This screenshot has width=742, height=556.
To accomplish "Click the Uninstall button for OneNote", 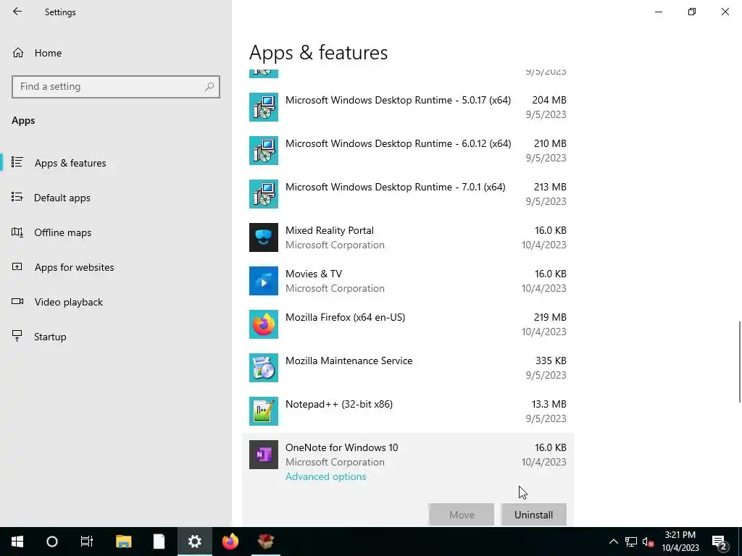I will [x=533, y=515].
